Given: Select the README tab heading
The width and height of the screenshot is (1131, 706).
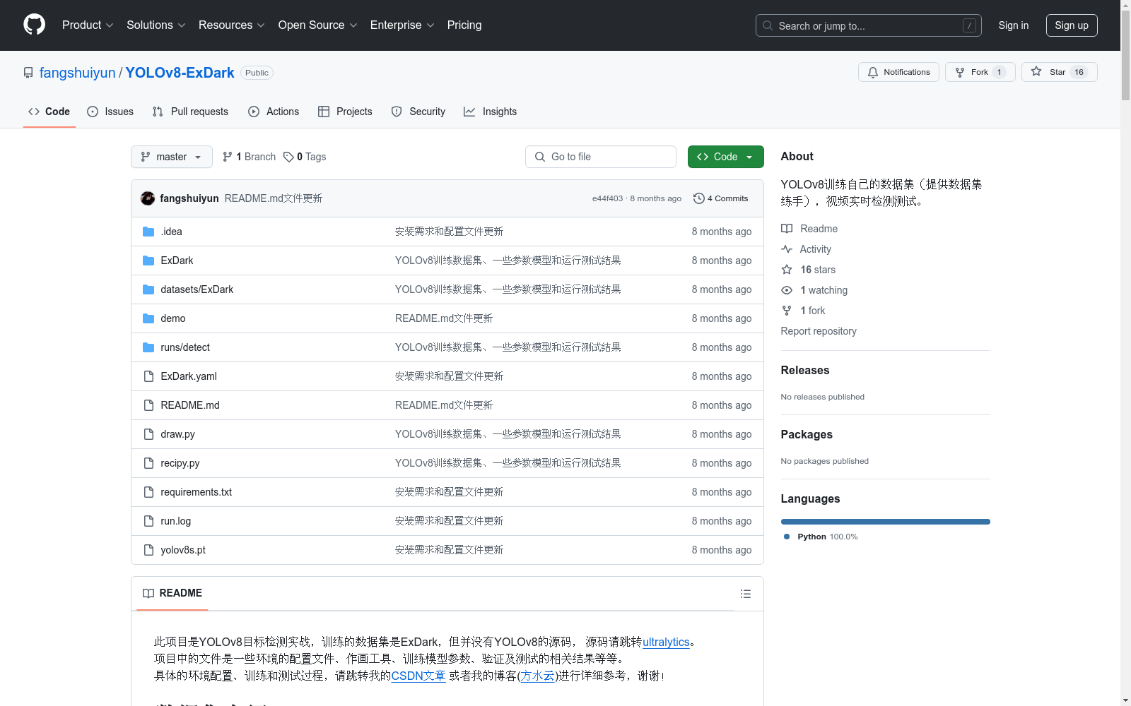Looking at the screenshot, I should point(172,593).
